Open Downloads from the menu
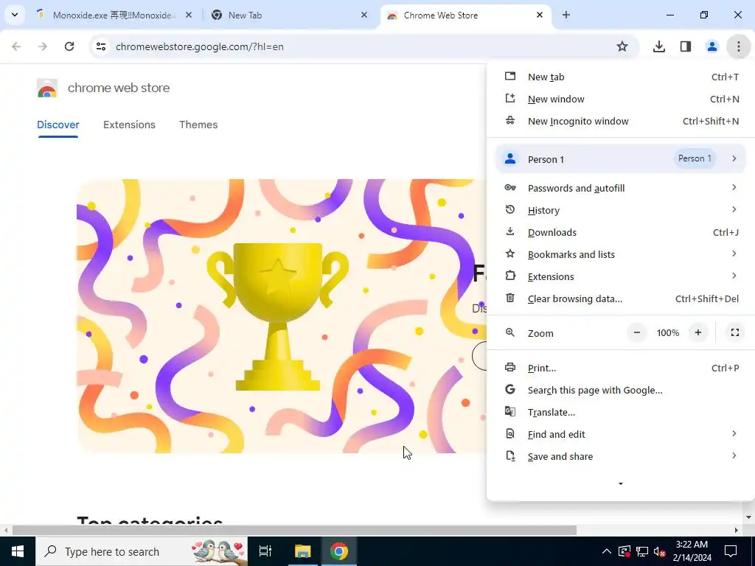 [x=621, y=232]
